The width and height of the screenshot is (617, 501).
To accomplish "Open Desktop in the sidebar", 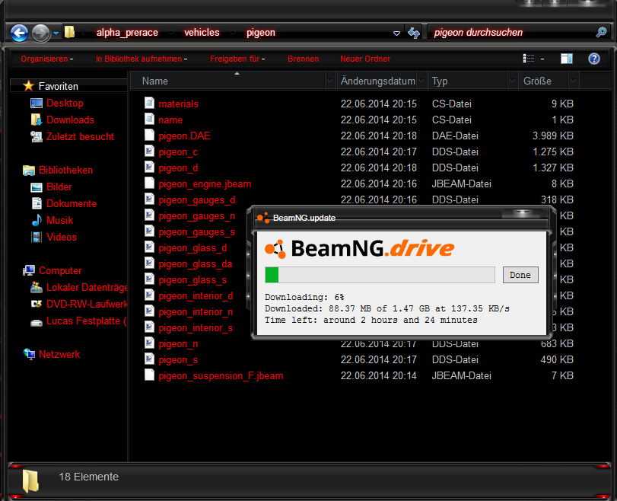I will point(65,104).
